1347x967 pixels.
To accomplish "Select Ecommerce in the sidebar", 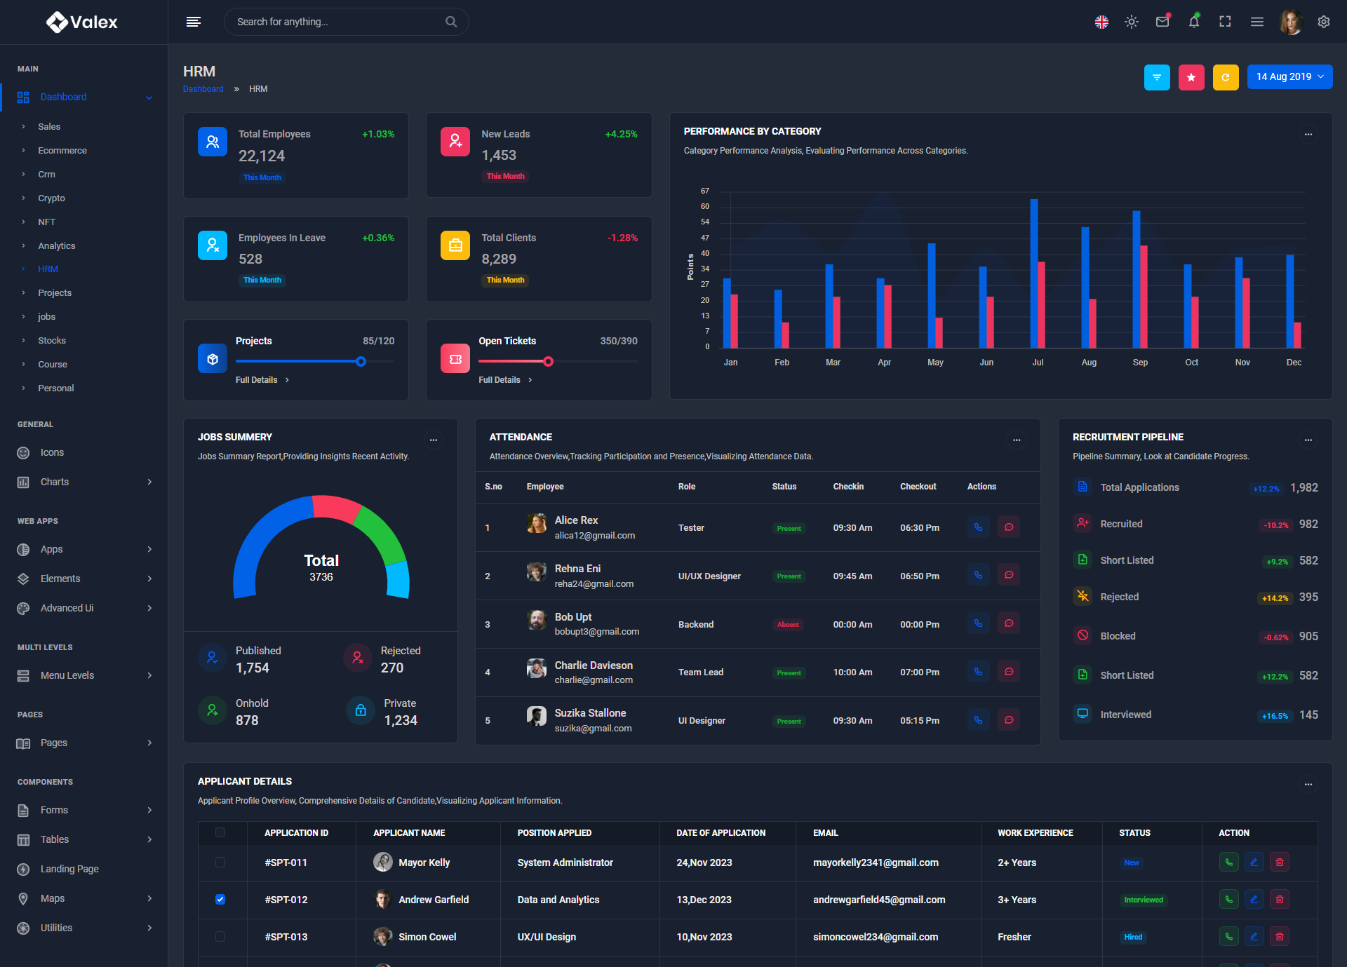I will point(62,151).
